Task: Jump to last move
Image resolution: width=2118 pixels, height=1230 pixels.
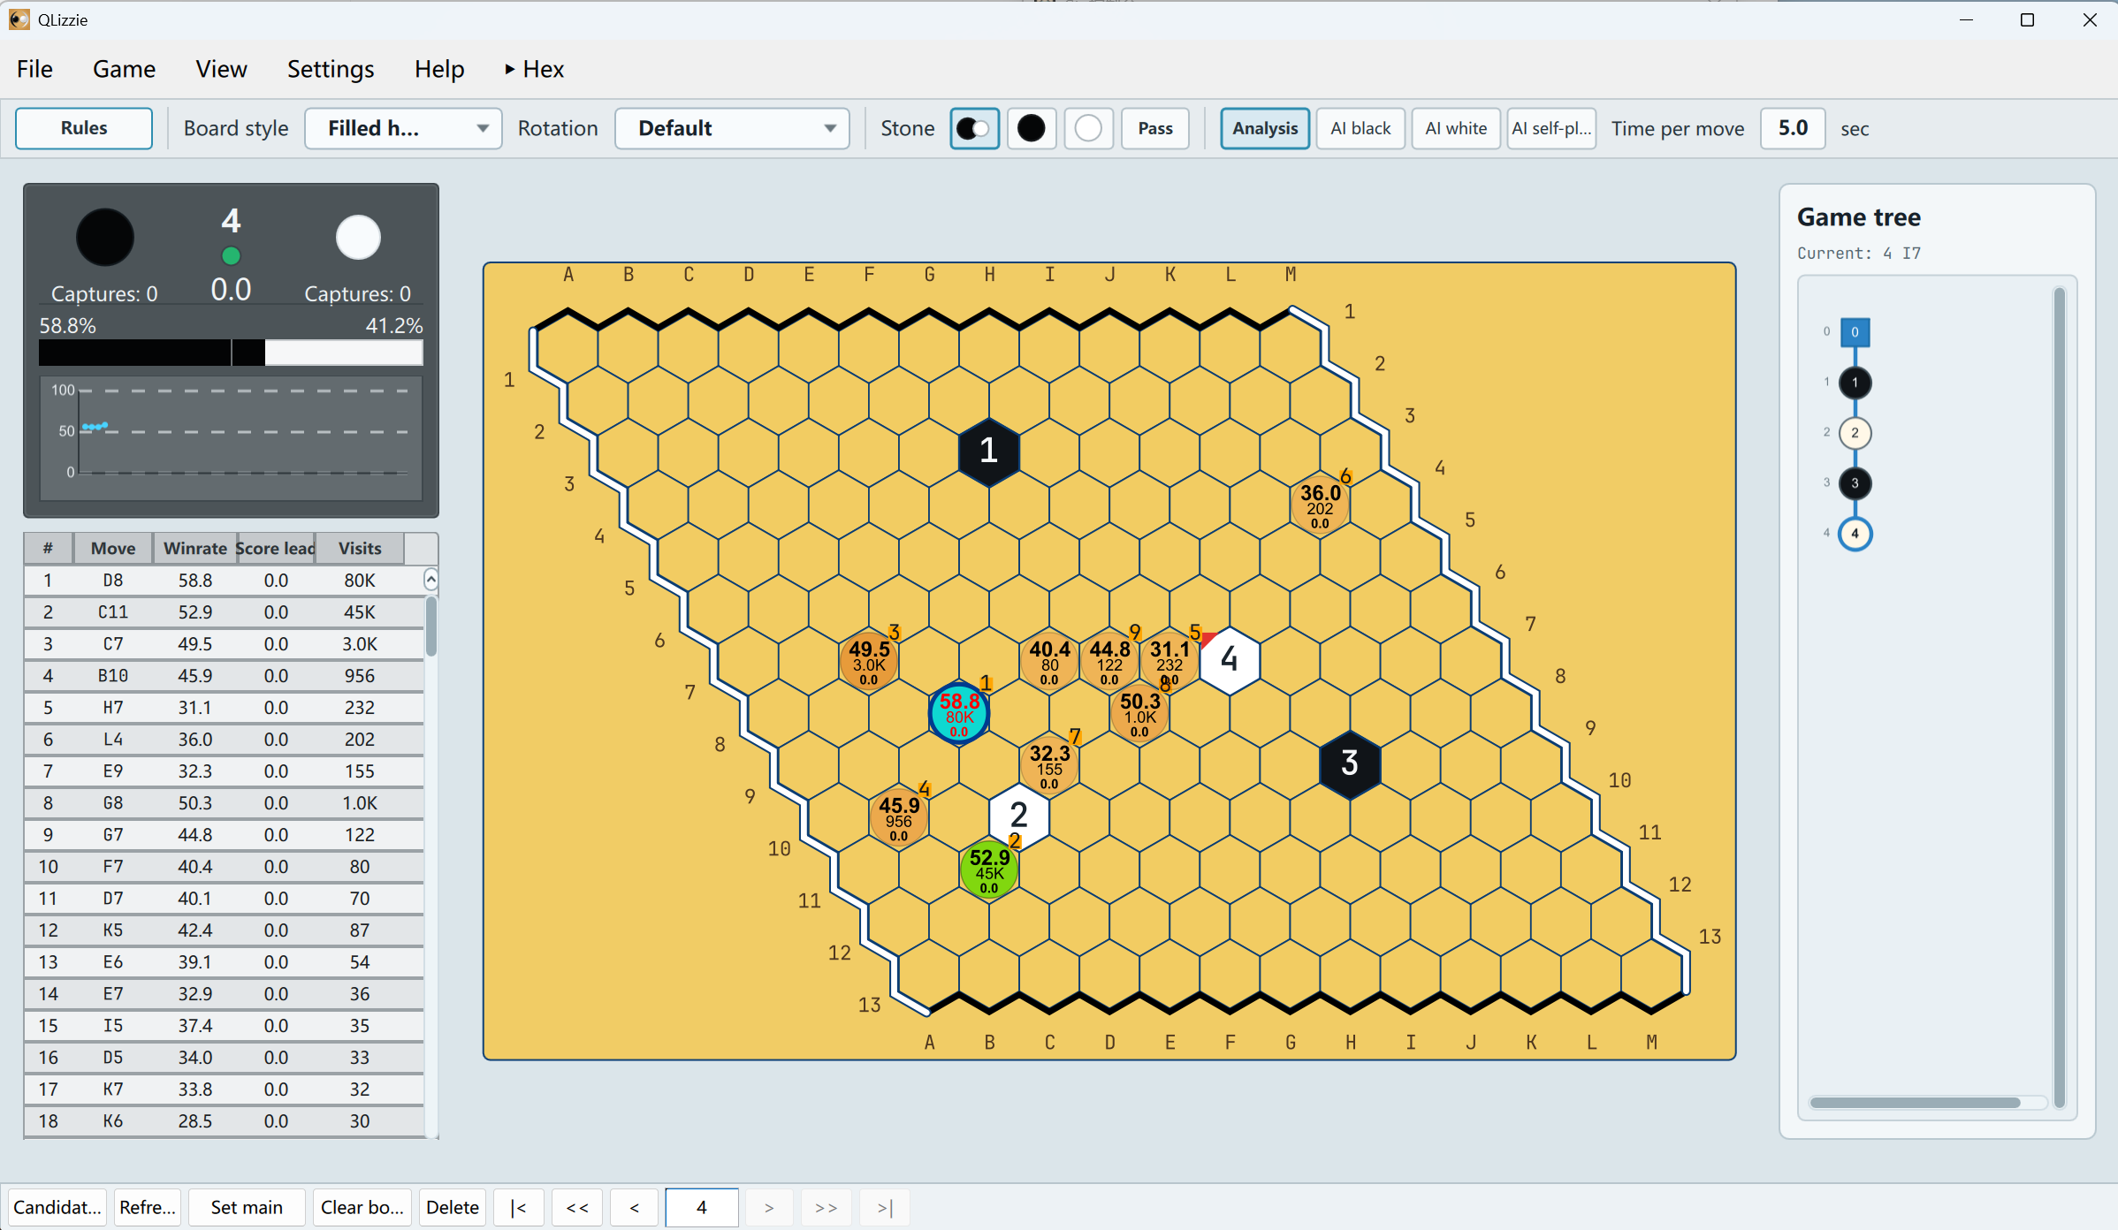Action: click(885, 1207)
